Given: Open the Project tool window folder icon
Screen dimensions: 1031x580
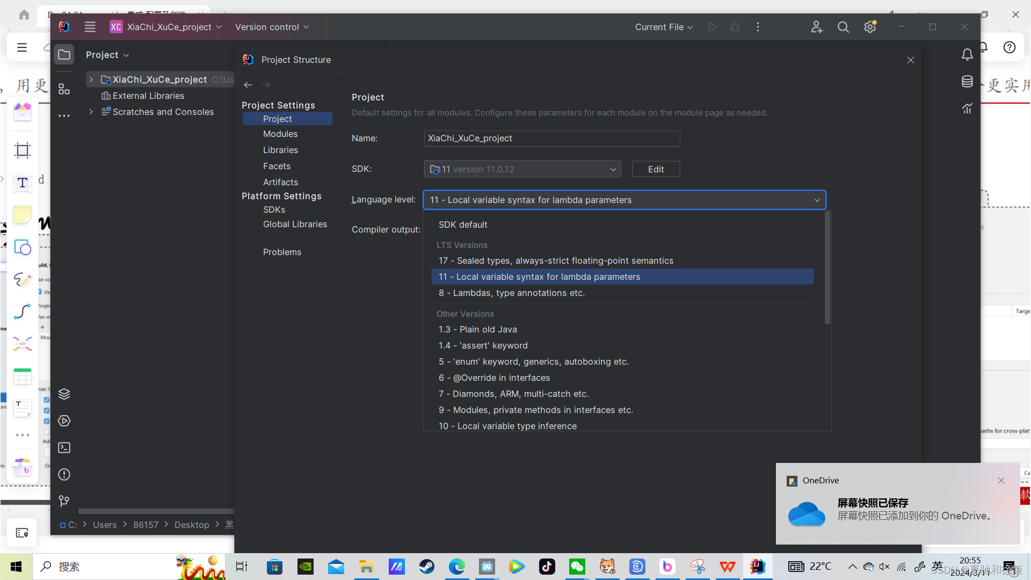Looking at the screenshot, I should click(x=64, y=54).
